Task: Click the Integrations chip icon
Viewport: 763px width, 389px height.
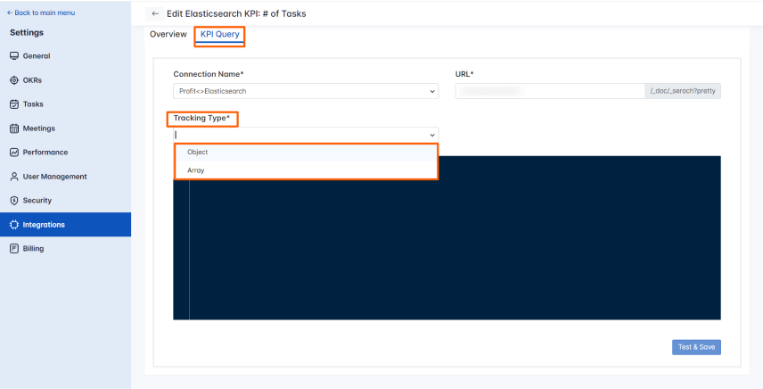Action: [14, 225]
